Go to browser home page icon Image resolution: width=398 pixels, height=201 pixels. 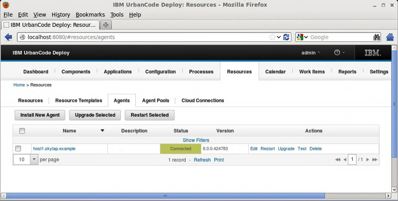point(390,37)
